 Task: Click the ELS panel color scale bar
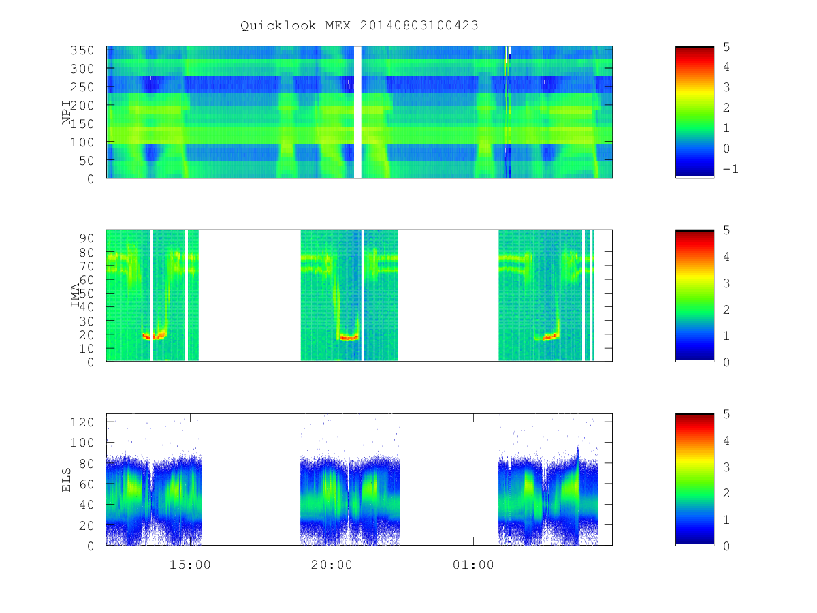point(694,479)
